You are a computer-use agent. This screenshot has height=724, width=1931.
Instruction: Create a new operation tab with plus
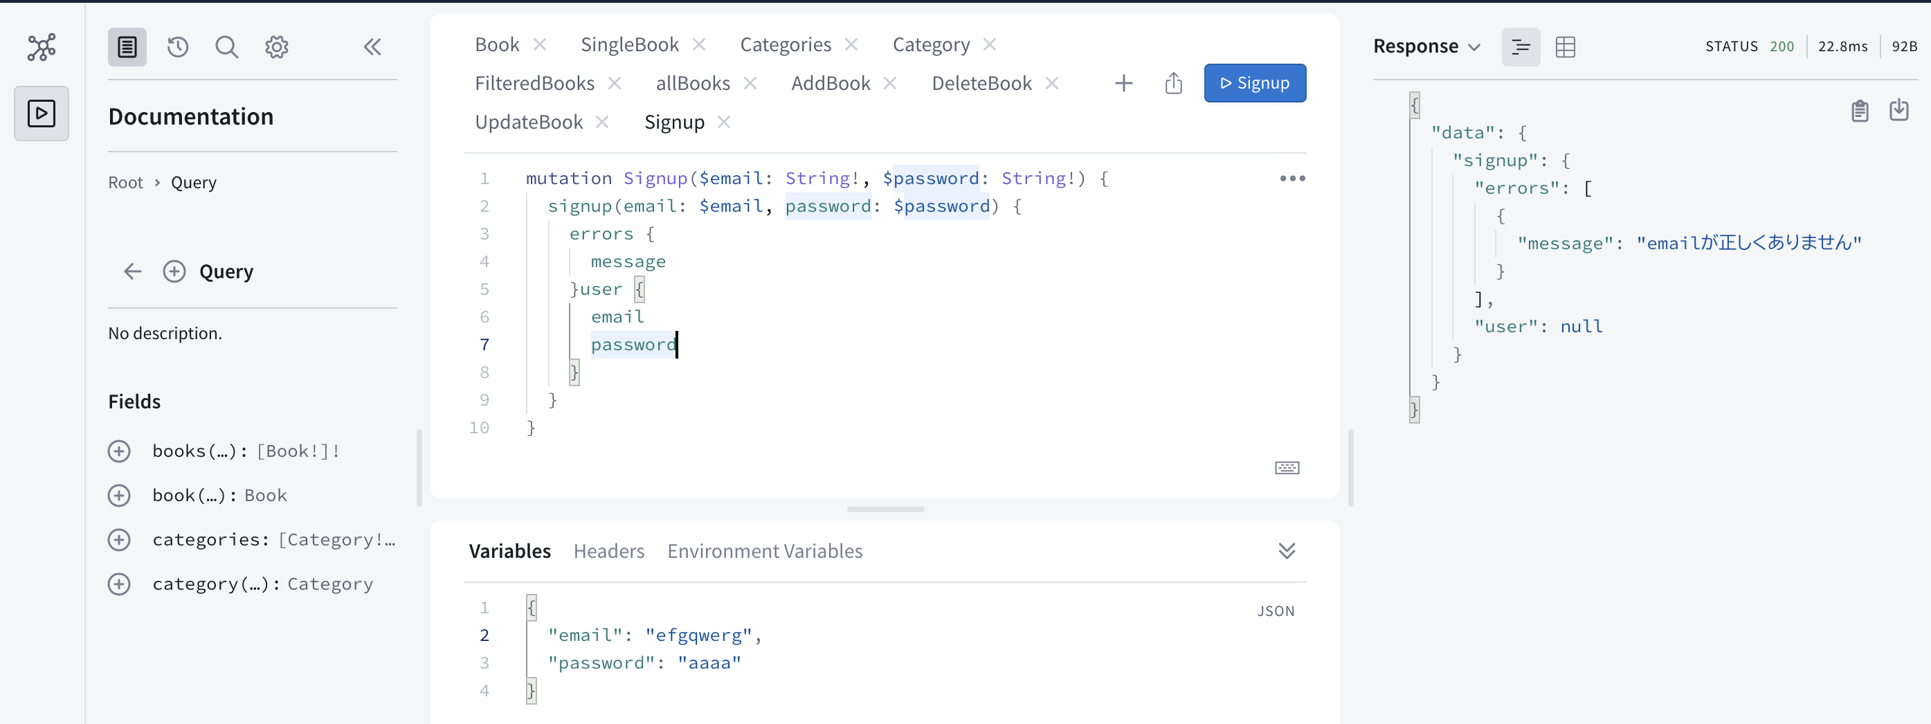pos(1124,83)
